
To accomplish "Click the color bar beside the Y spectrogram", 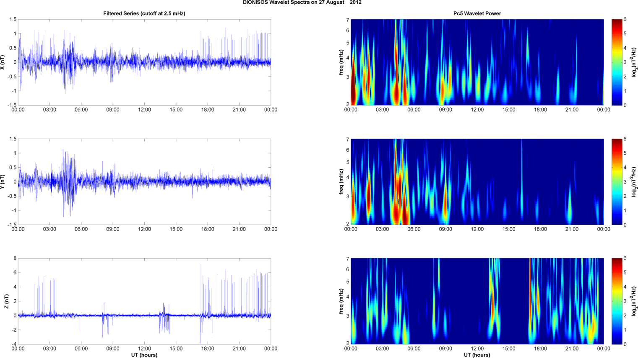I will pos(617,182).
